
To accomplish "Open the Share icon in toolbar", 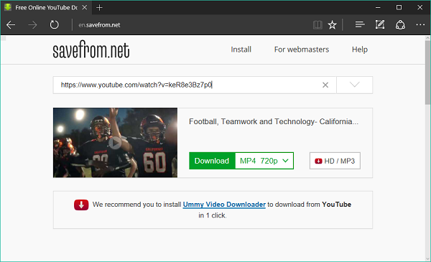I will coord(400,25).
